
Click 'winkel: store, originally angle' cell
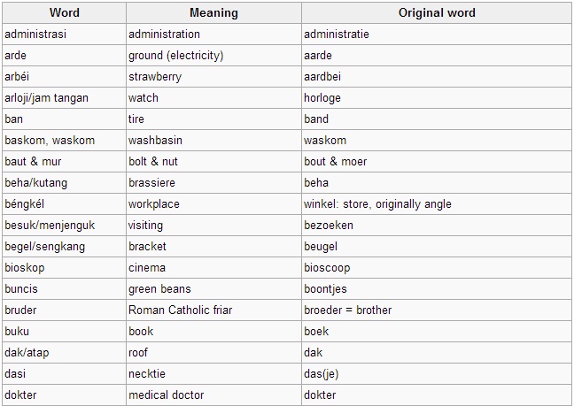click(437, 204)
